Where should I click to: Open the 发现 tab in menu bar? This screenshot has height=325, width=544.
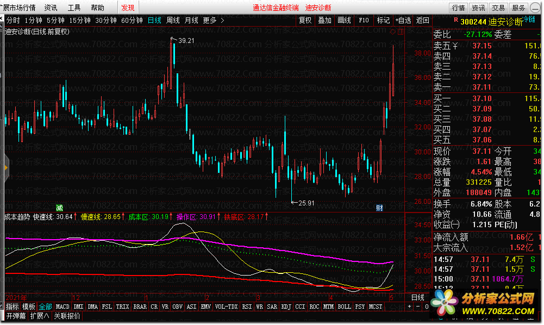click(x=128, y=8)
